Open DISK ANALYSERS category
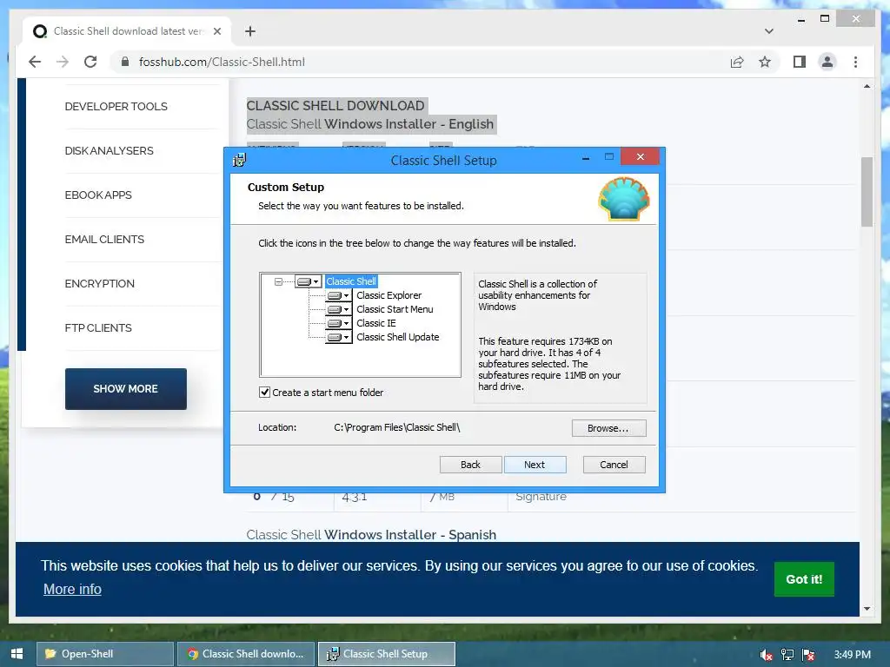Screen dimensions: 890x667 (x=109, y=151)
